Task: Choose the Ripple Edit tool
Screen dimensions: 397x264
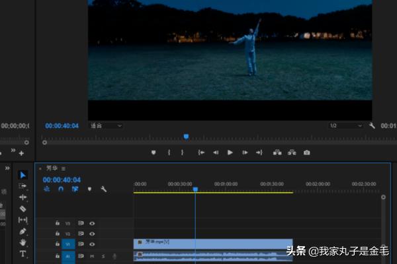Action: 22,197
